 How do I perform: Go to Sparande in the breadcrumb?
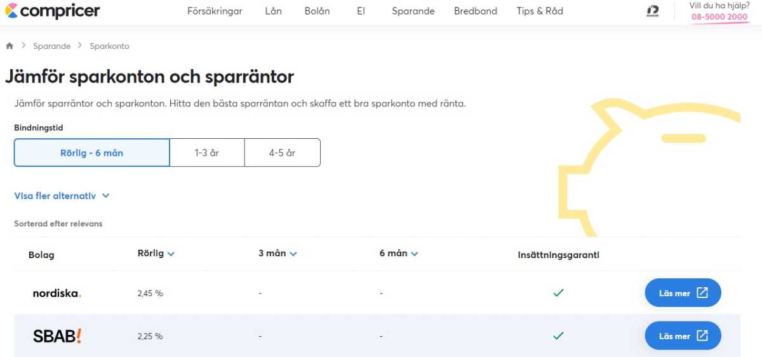[52, 46]
